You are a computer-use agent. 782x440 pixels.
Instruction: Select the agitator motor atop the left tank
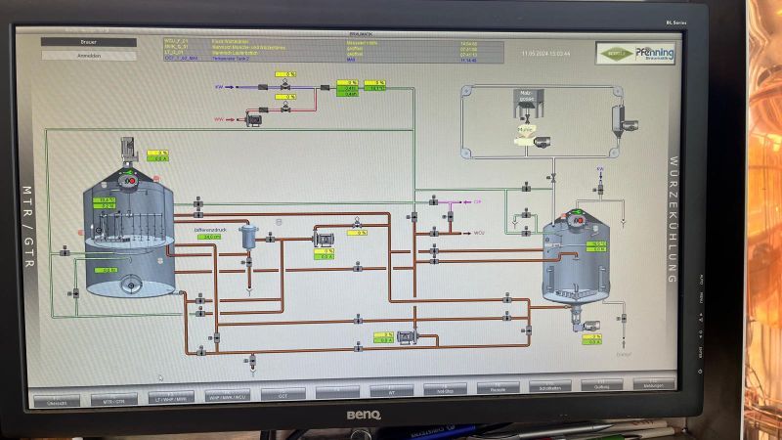(129, 150)
